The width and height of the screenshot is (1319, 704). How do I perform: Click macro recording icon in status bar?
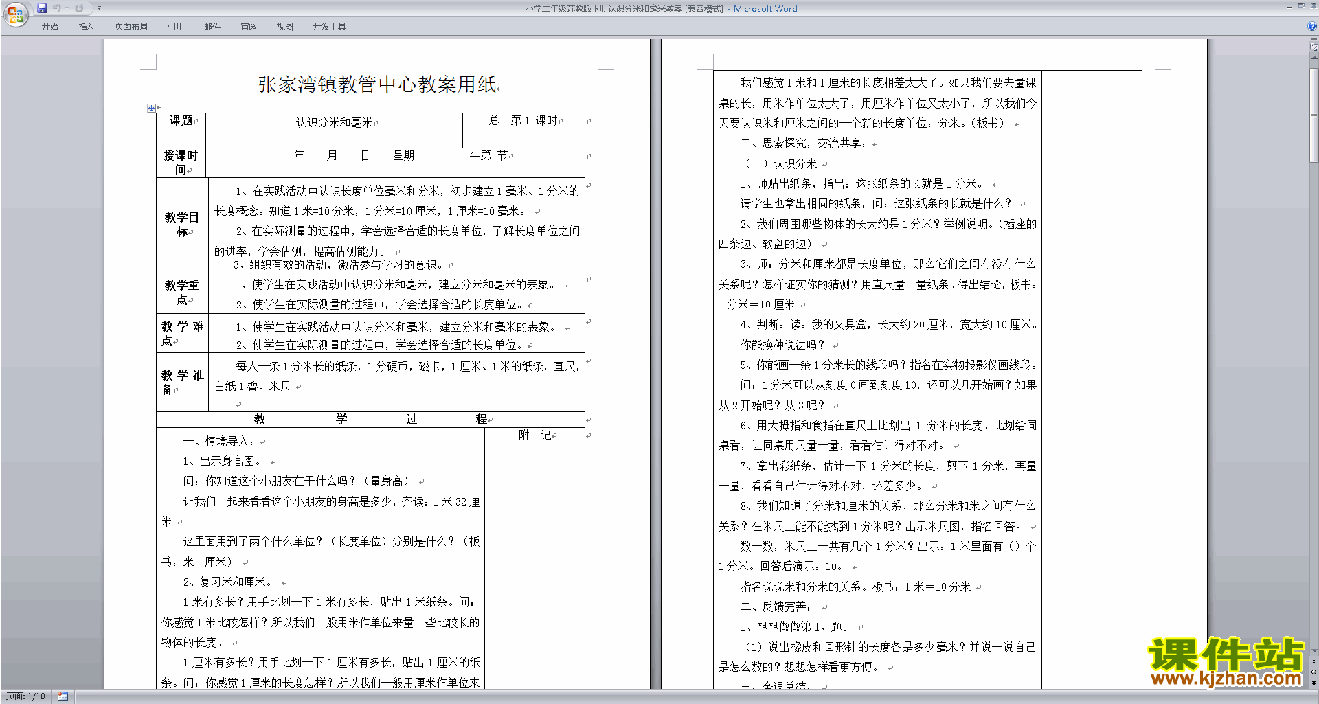point(63,696)
